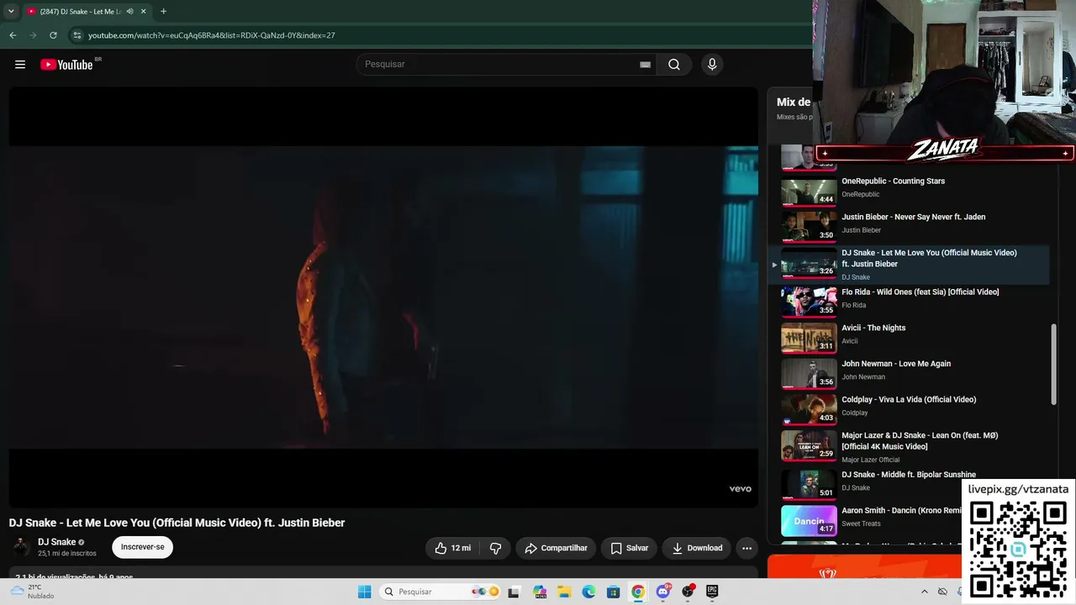Subscribe with the Inscrever-se button

(142, 547)
